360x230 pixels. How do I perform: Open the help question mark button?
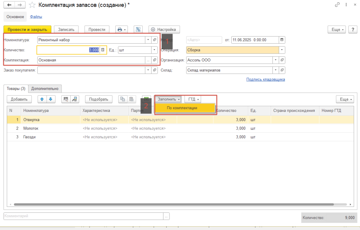[353, 30]
